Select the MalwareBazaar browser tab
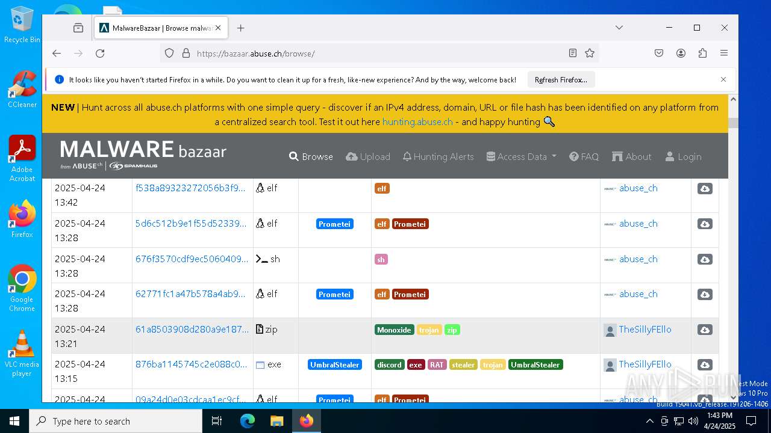Image resolution: width=771 pixels, height=433 pixels. click(161, 28)
